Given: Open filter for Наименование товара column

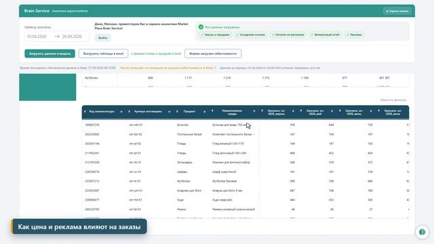Looking at the screenshot, I should tap(254, 111).
